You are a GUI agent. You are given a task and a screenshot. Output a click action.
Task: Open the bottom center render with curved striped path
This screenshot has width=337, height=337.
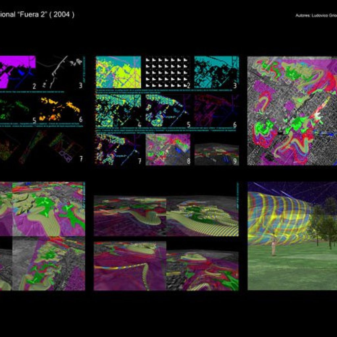130,266
